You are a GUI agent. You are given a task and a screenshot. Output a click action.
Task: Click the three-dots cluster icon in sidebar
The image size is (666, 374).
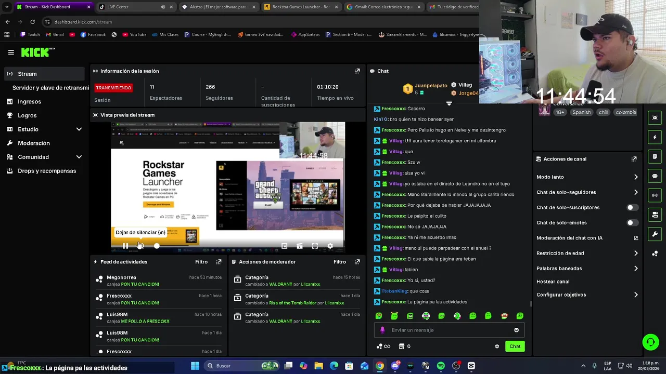click(x=655, y=253)
